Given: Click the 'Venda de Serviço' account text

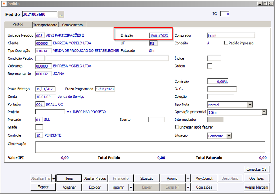Looking at the screenshot, I should (71, 97).
